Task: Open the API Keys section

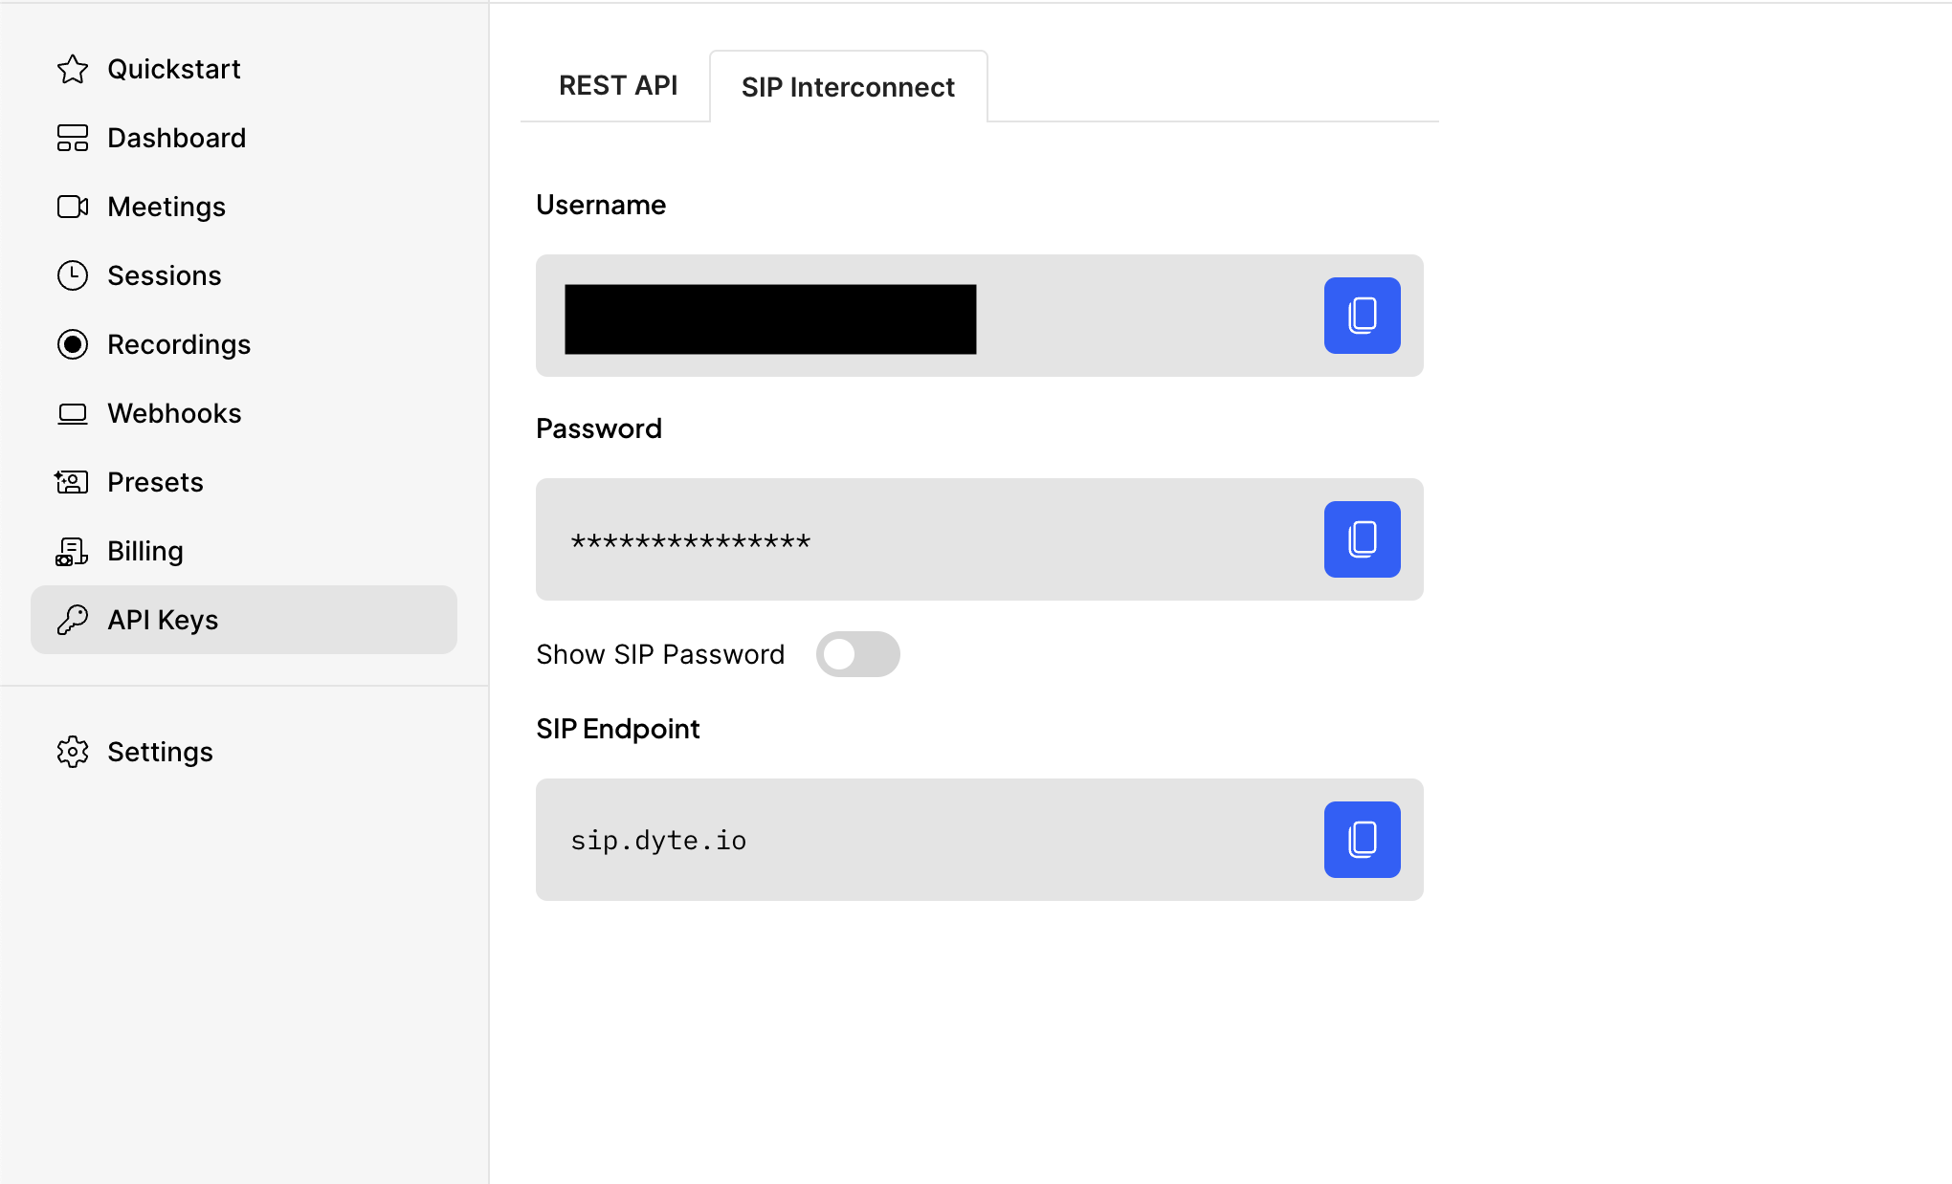Action: click(x=244, y=620)
